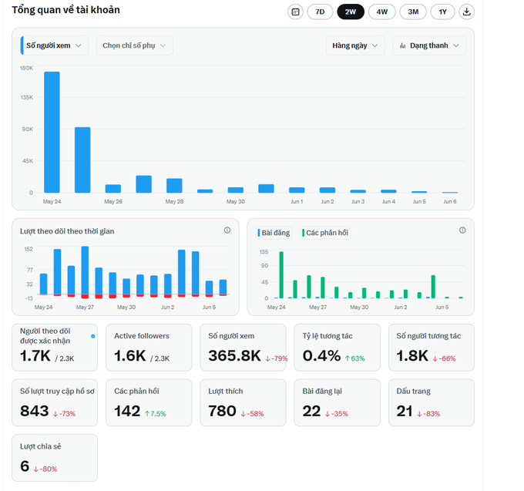Viewport: 524px width, 491px height.
Task: Open the Số người xem metric dropdown
Action: click(x=55, y=45)
